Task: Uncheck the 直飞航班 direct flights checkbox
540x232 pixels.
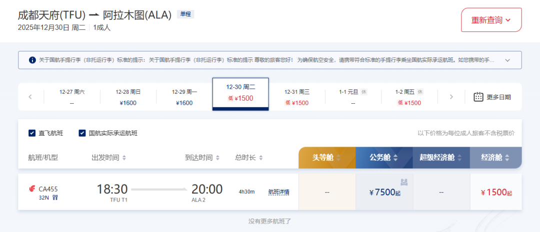Action: (x=32, y=133)
